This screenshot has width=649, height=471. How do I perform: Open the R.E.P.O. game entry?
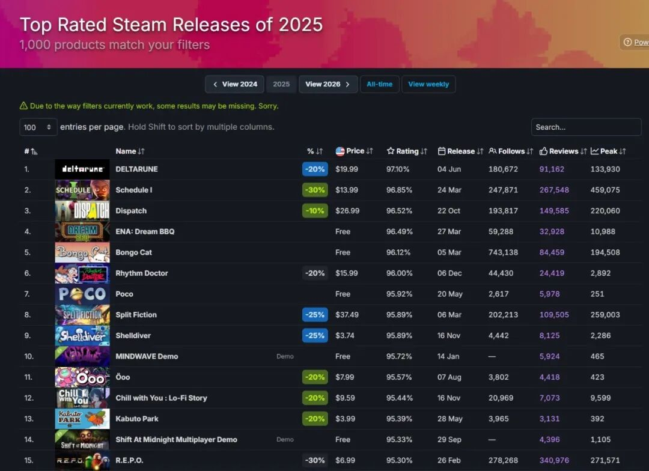[129, 460]
